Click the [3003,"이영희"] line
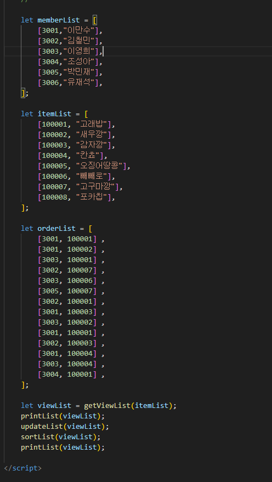 (x=70, y=52)
